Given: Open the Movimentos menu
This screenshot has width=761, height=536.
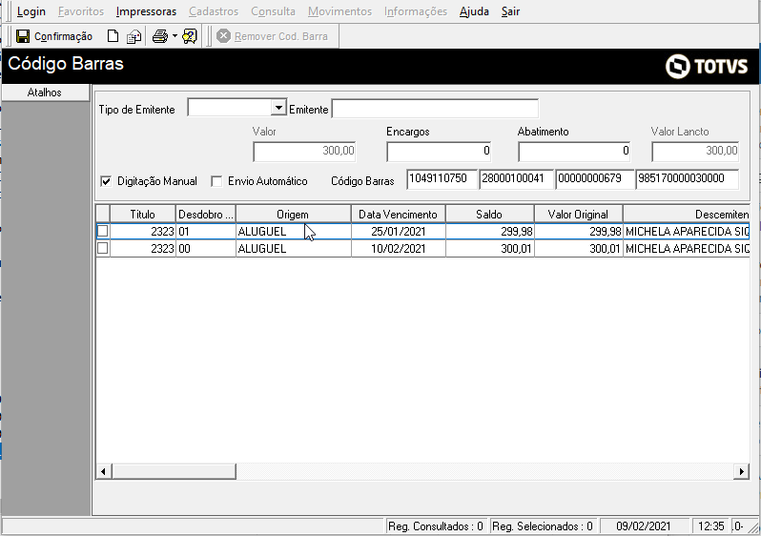Looking at the screenshot, I should (x=339, y=11).
